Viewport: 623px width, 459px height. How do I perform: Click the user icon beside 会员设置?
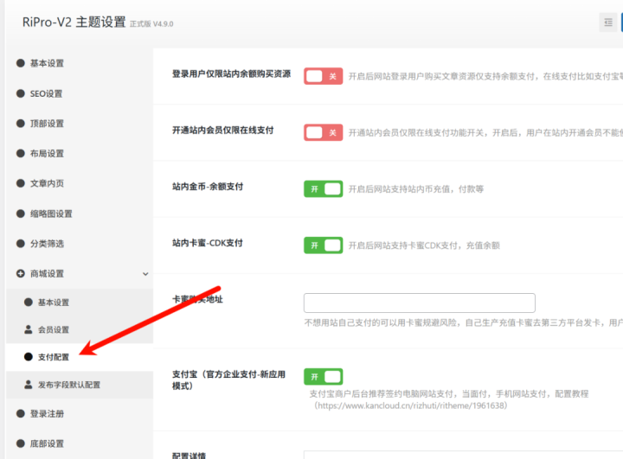[29, 329]
